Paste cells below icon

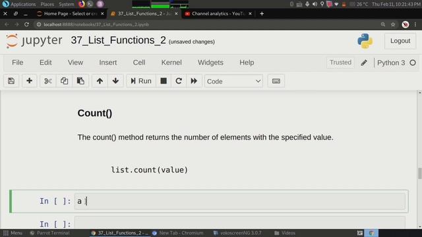coord(80,81)
